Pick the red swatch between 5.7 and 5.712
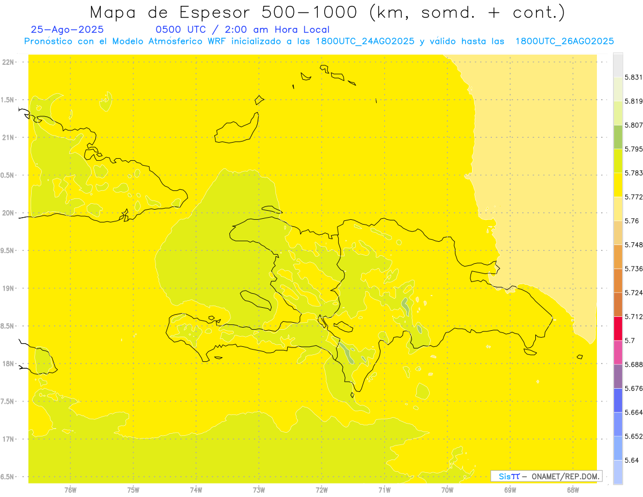Viewport: 643px width, 497px height. click(x=618, y=329)
